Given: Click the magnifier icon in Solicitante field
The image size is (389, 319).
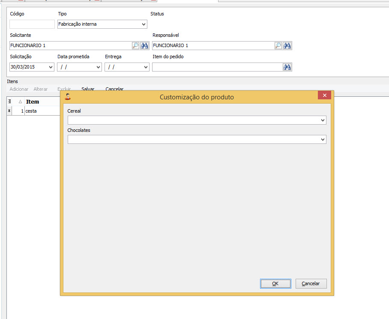Looking at the screenshot, I should (x=135, y=46).
